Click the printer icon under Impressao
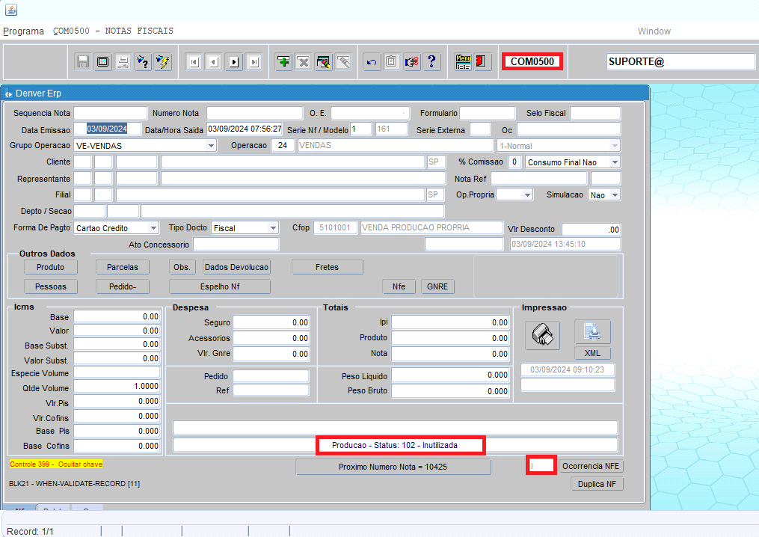759x537 pixels. pyautogui.click(x=543, y=334)
